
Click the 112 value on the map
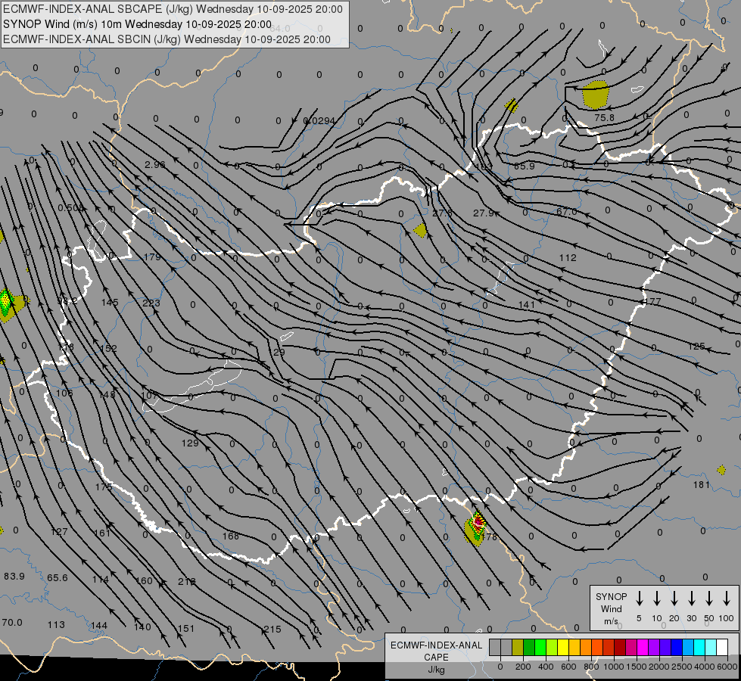568,257
